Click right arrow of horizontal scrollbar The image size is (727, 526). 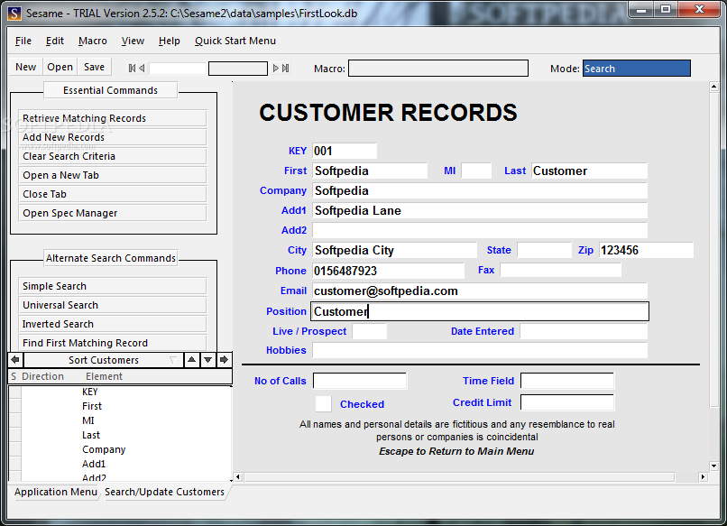(703, 477)
